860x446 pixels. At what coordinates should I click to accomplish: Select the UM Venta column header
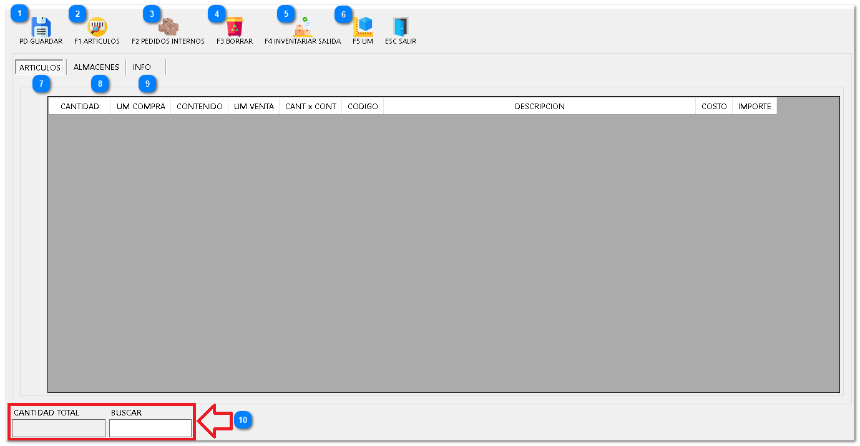coord(254,107)
